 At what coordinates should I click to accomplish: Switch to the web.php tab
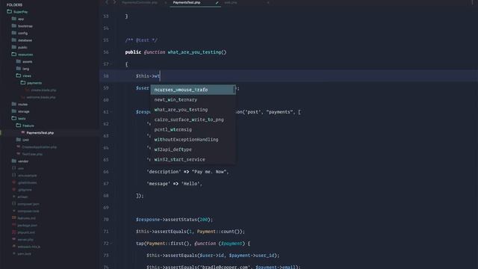tap(231, 2)
